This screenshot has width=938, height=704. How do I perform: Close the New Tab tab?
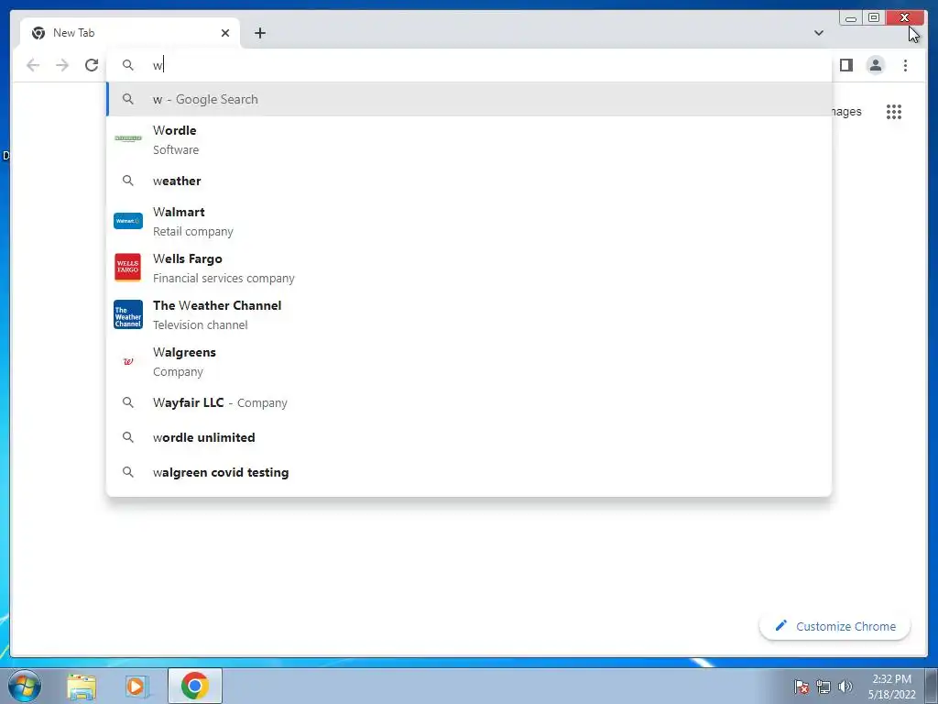[x=225, y=33]
